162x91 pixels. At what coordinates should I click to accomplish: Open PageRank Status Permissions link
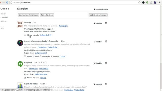tap(69, 90)
